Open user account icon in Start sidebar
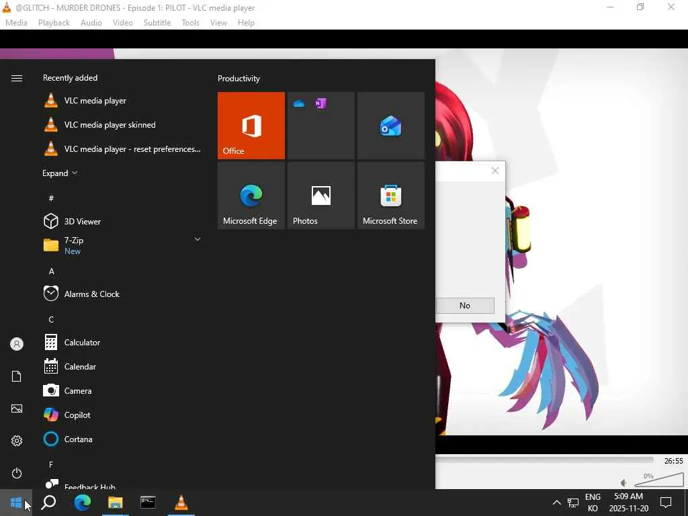This screenshot has width=688, height=516. 17,344
